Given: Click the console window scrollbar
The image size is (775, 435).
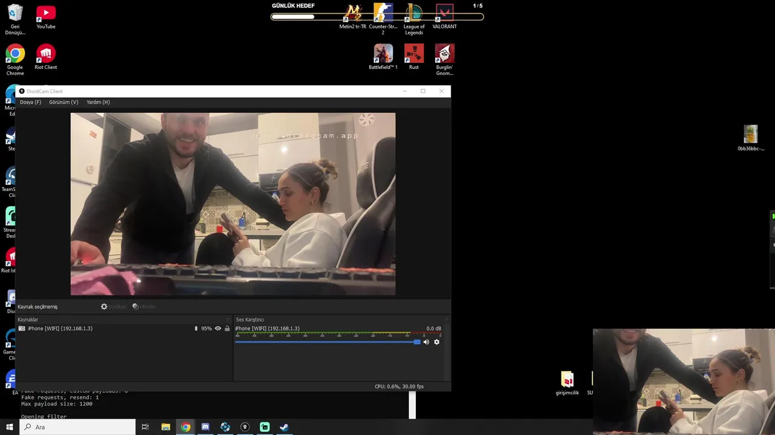Looking at the screenshot, I should click(412, 405).
